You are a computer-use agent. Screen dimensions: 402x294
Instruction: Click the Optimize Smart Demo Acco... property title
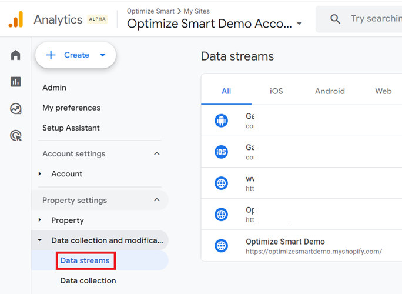[209, 24]
